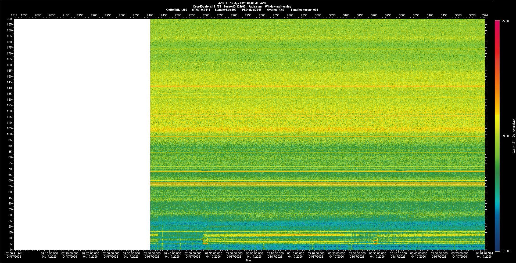Click the -9.00 colorbar midpoint label
This screenshot has width=516, height=263.
pos(506,136)
